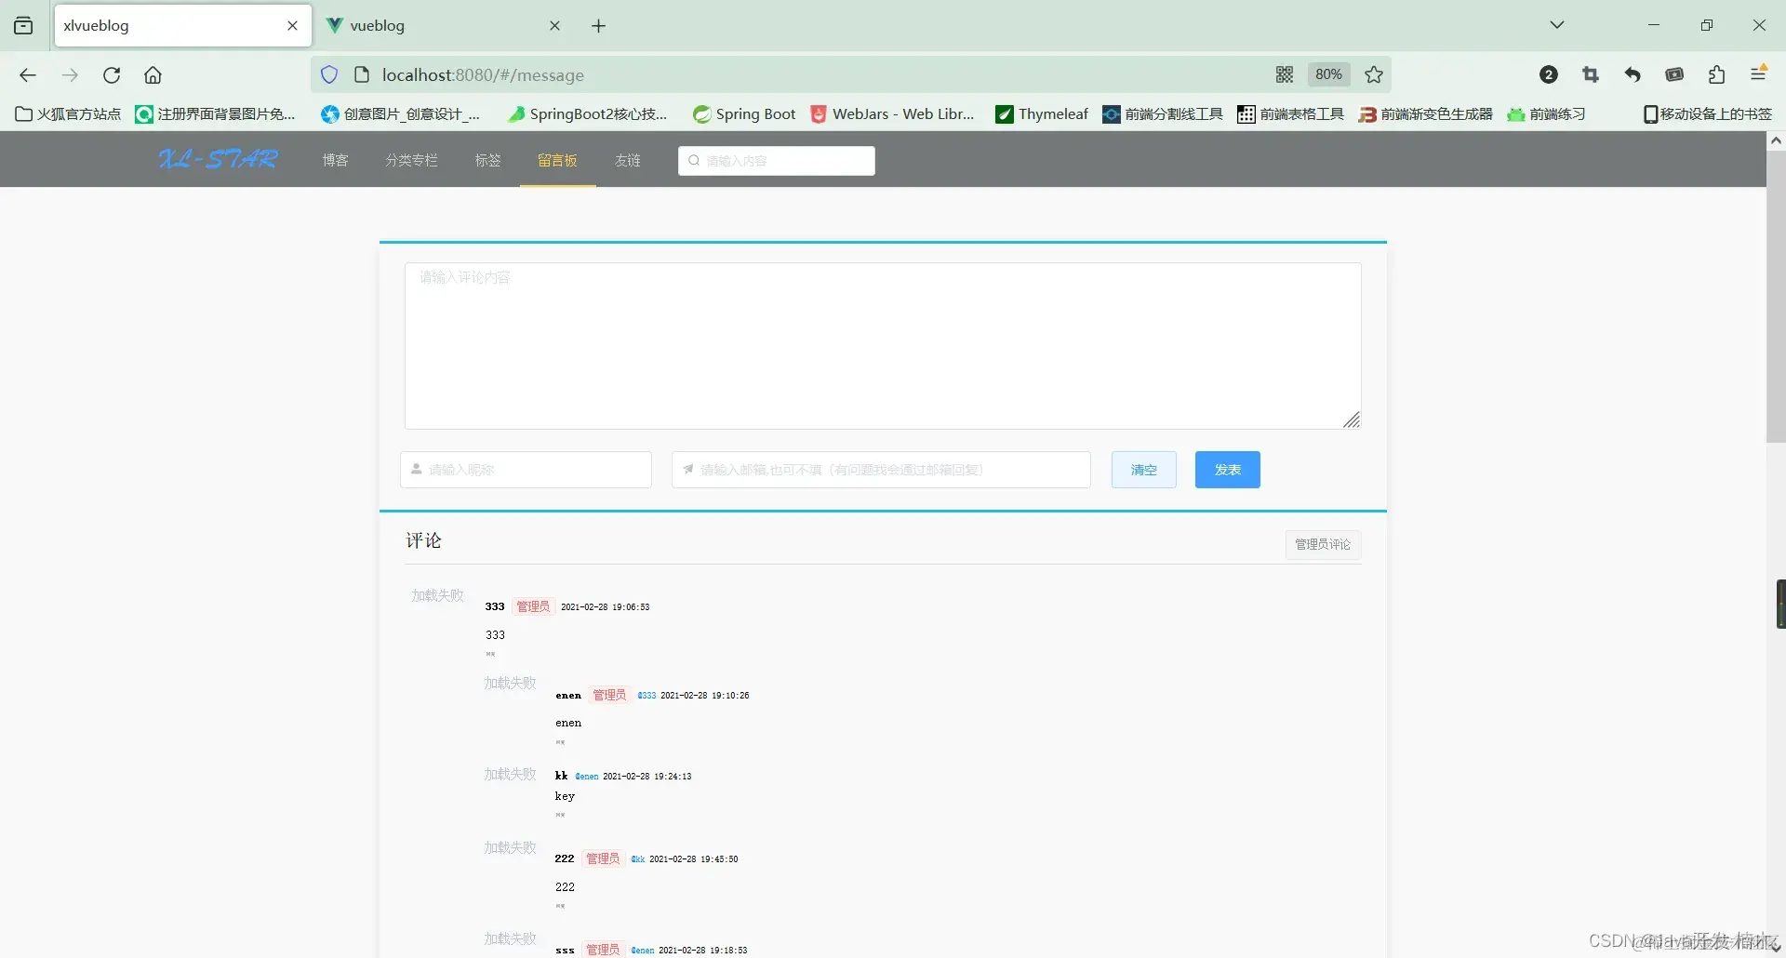Screen dimensions: 1786x958
Task: Switch to the vueblog tab
Action: tap(445, 26)
